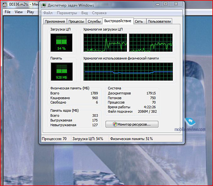213x186 pixels.
Task: Maximize the Task Manager window
Action: tap(166, 4)
